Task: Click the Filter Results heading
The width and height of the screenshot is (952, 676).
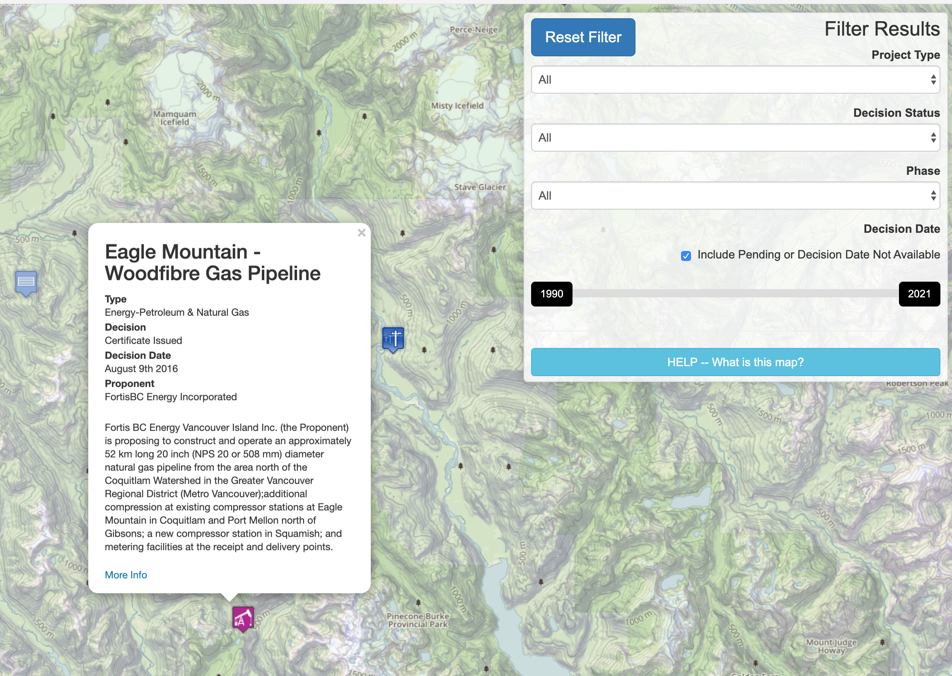Action: (x=882, y=29)
